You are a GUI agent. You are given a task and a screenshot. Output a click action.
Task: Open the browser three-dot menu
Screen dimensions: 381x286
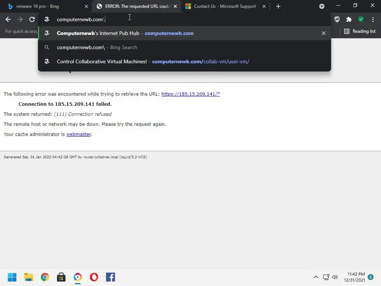coord(373,19)
